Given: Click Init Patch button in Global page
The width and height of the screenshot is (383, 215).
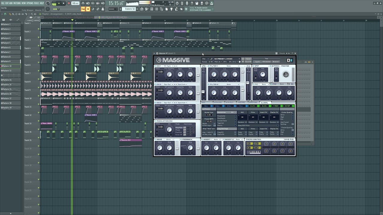Looking at the screenshot, I should click(x=209, y=109).
